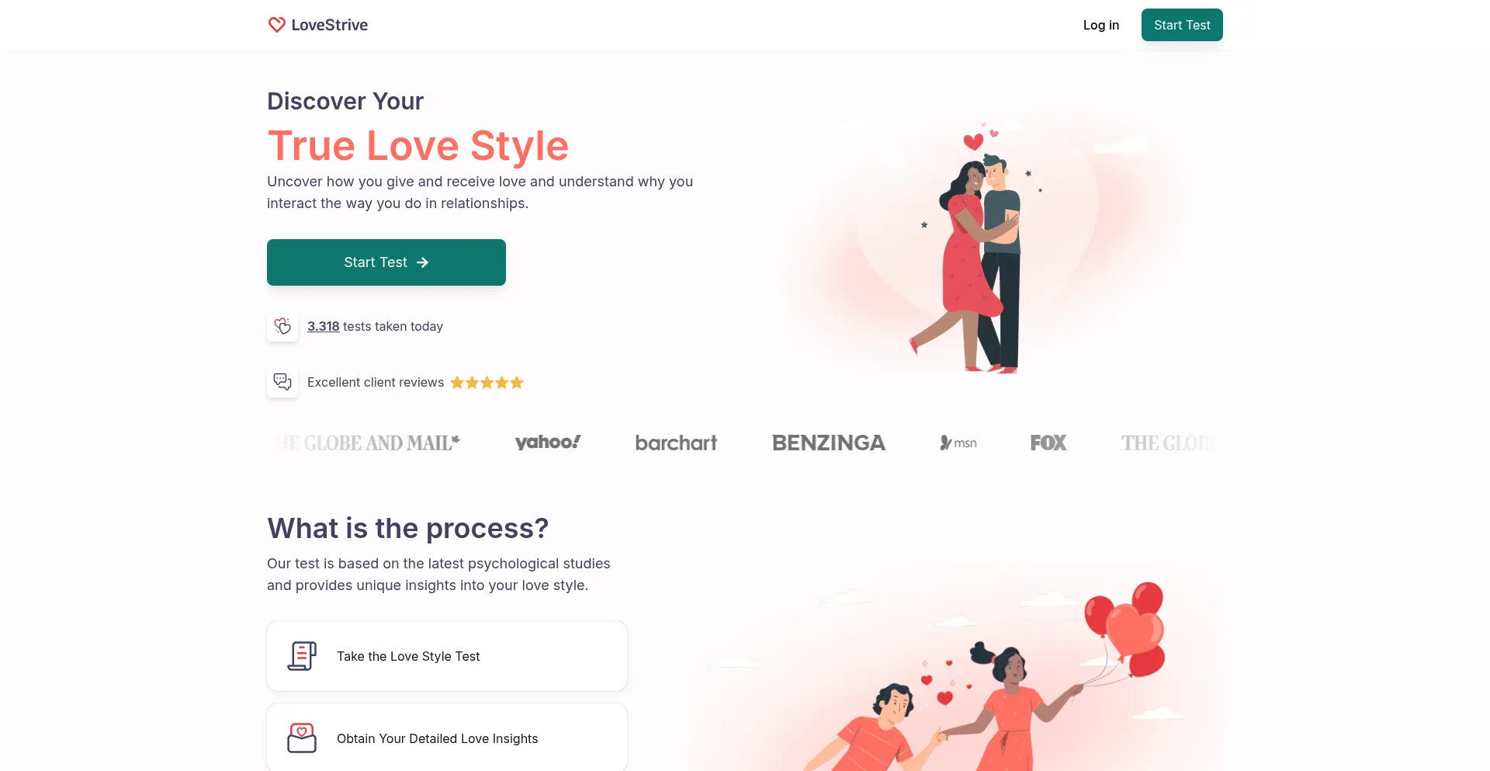Click the arrow icon in Start Test

pyautogui.click(x=422, y=262)
